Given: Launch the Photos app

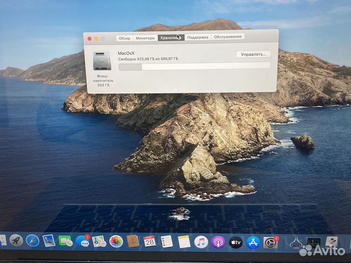Looking at the screenshot, I should click(116, 242).
